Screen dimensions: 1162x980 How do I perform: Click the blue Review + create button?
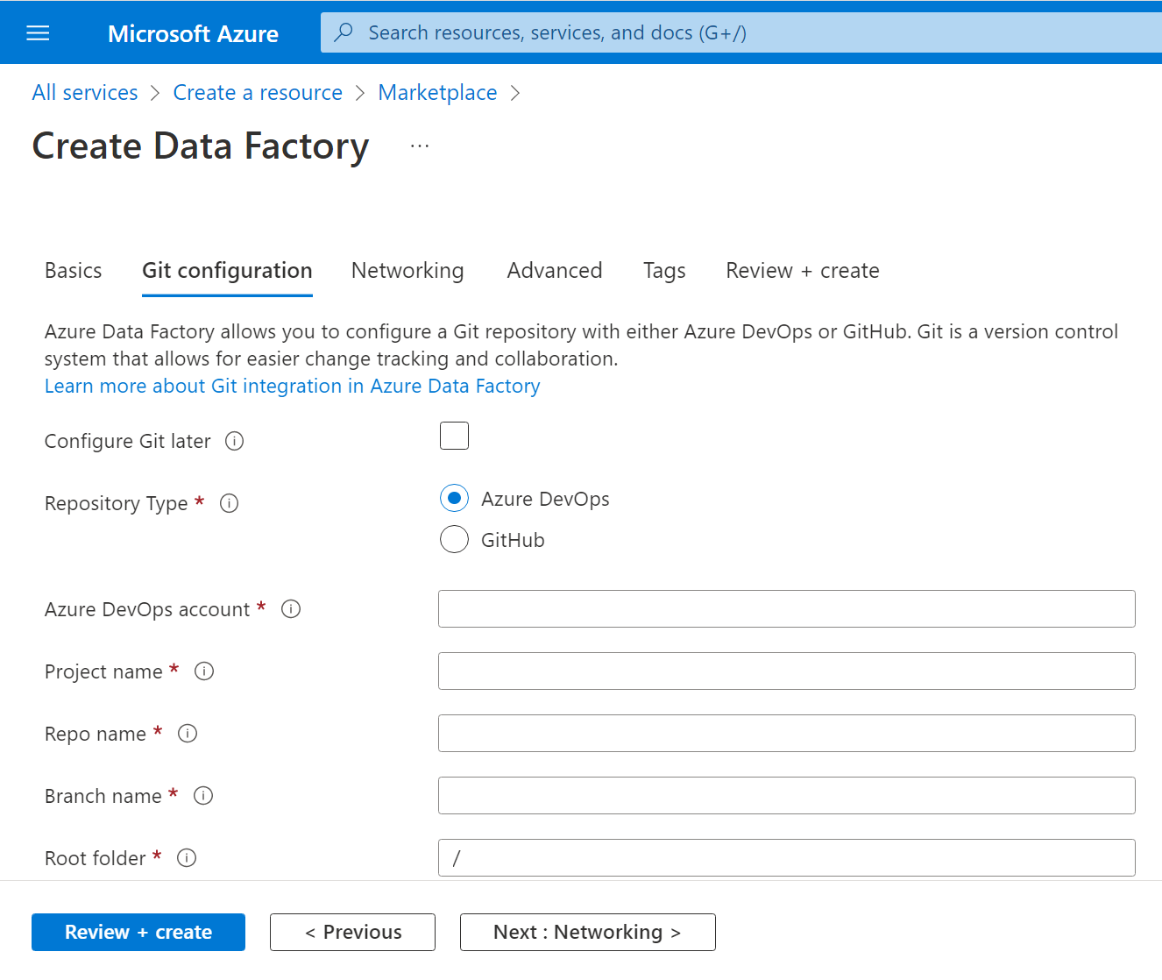pyautogui.click(x=138, y=933)
